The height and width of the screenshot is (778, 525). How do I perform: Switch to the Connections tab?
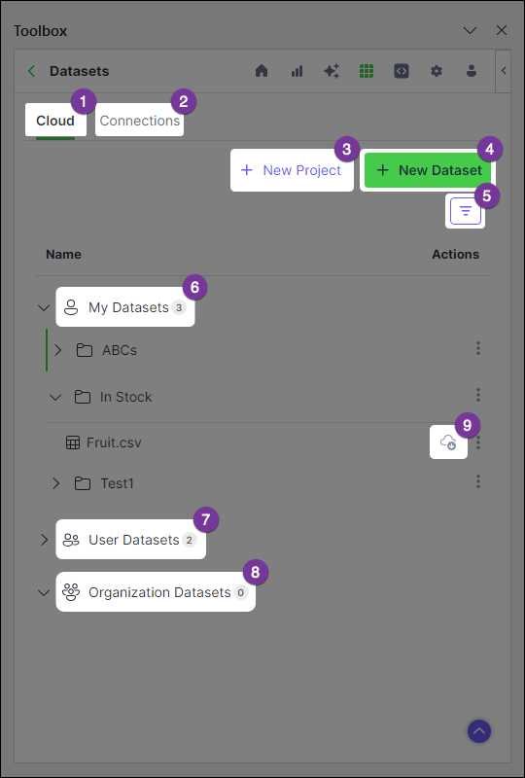click(x=139, y=121)
